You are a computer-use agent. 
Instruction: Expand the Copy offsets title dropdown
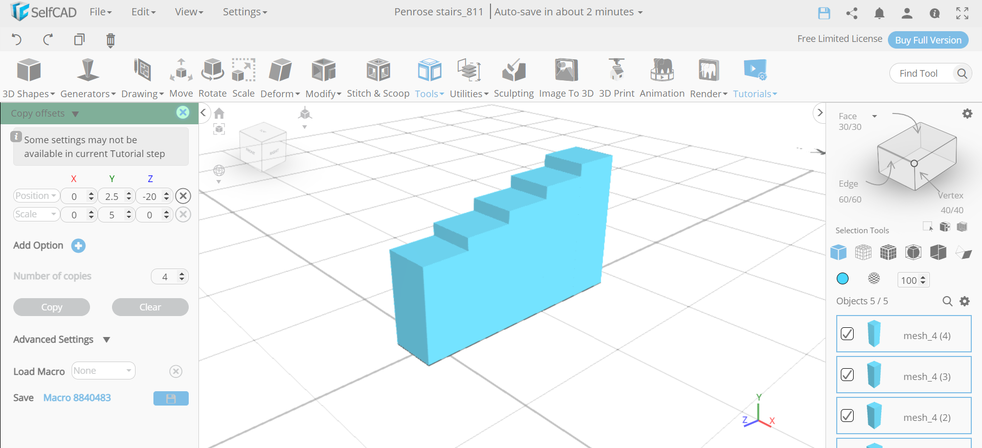[75, 114]
